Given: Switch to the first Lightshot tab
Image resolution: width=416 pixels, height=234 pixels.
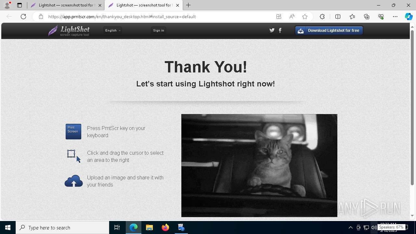Looking at the screenshot, I should [x=66, y=5].
